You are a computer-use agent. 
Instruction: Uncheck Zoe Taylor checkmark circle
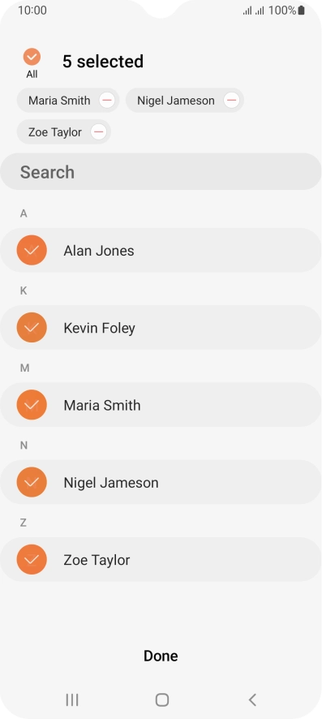pos(32,559)
